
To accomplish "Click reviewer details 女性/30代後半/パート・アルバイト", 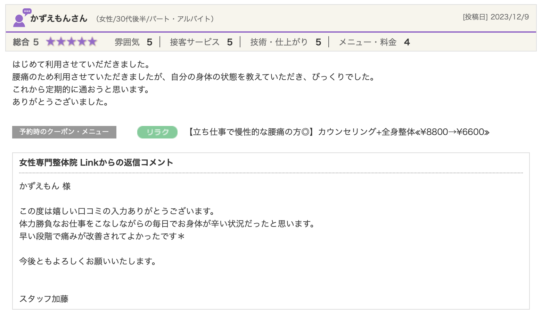I will (155, 19).
